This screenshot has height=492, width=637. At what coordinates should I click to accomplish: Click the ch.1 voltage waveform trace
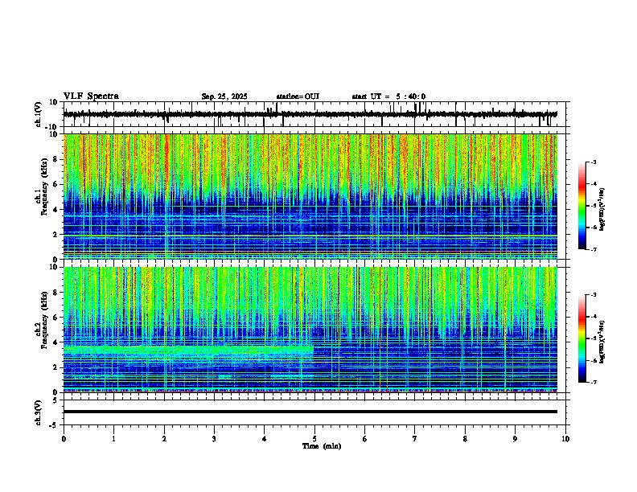310,114
